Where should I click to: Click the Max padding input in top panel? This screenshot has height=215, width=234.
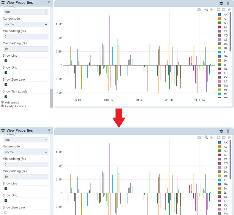click(x=26, y=49)
